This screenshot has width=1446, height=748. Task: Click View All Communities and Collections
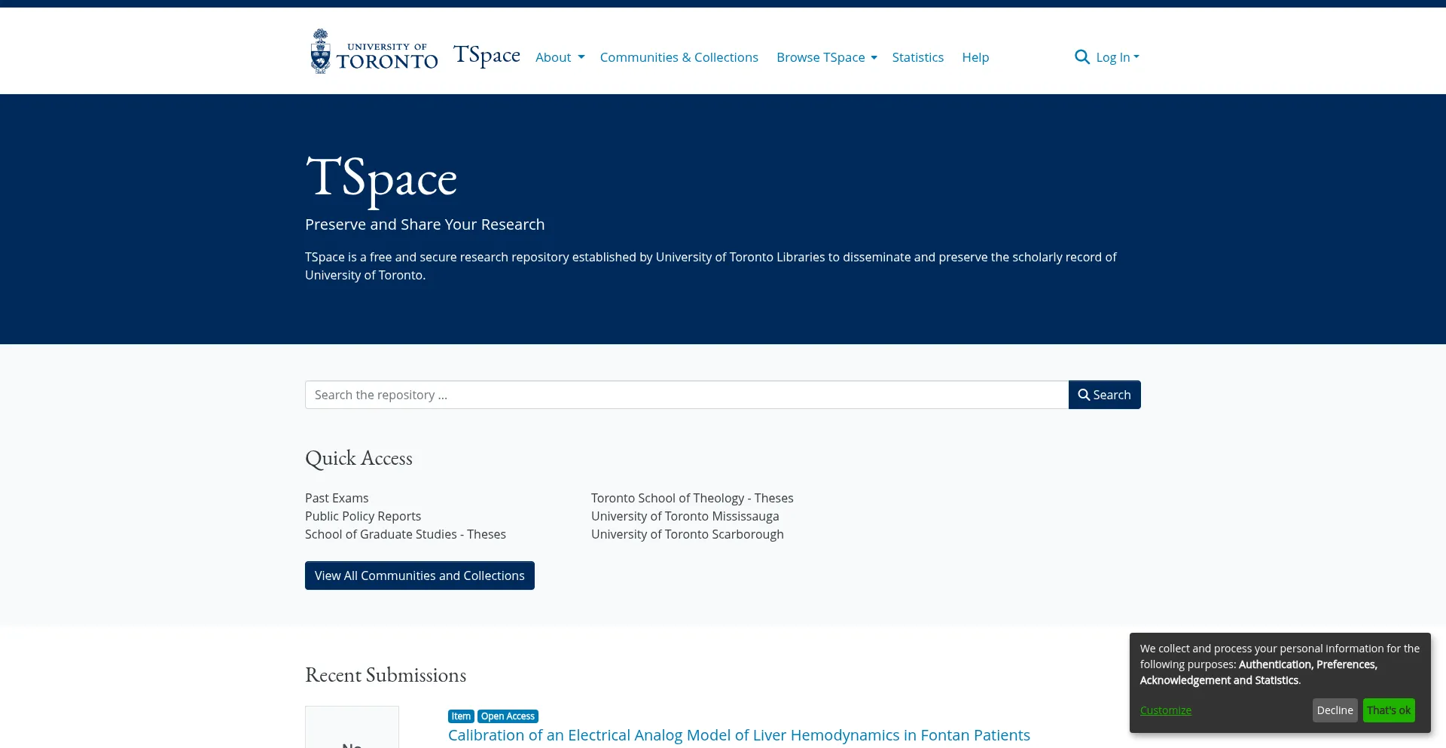click(x=419, y=576)
